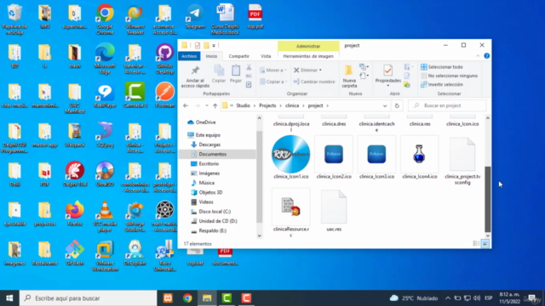The width and height of the screenshot is (545, 306).
Task: Open GitHub Desktop shortcut icon
Action: pos(164,59)
